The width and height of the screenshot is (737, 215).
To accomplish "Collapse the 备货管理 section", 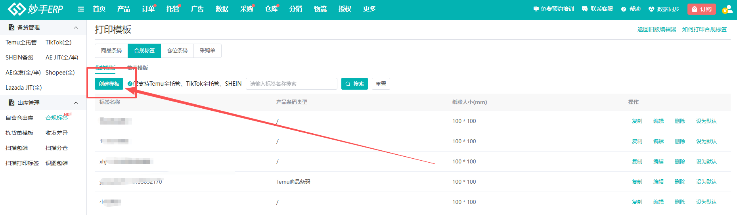I will [x=76, y=27].
